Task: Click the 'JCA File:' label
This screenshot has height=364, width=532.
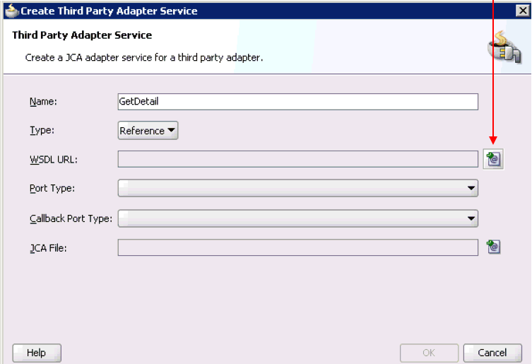Action: click(x=48, y=248)
